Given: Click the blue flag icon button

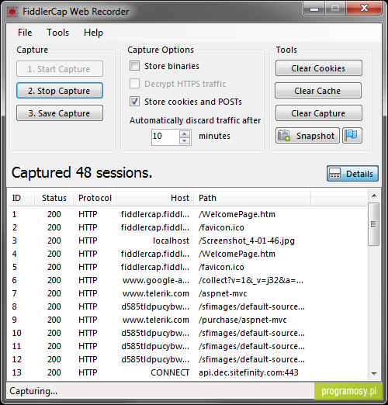Looking at the screenshot, I should coord(352,135).
